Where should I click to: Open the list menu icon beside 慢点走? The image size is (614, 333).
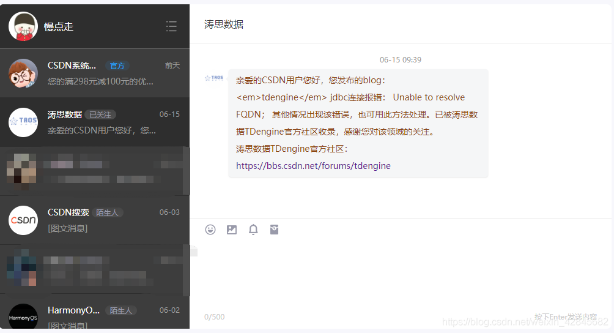[171, 26]
